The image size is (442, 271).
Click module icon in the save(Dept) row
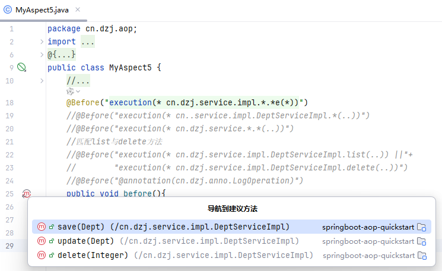point(422,227)
